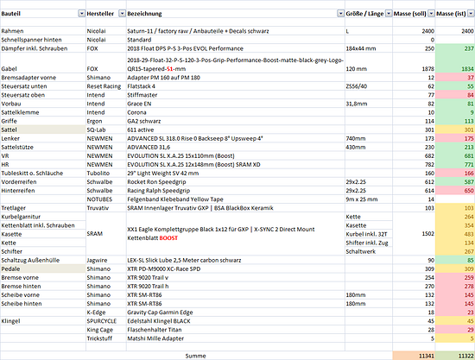
Task: Select the XTR 9020 Trail v cell
Action: (236, 278)
